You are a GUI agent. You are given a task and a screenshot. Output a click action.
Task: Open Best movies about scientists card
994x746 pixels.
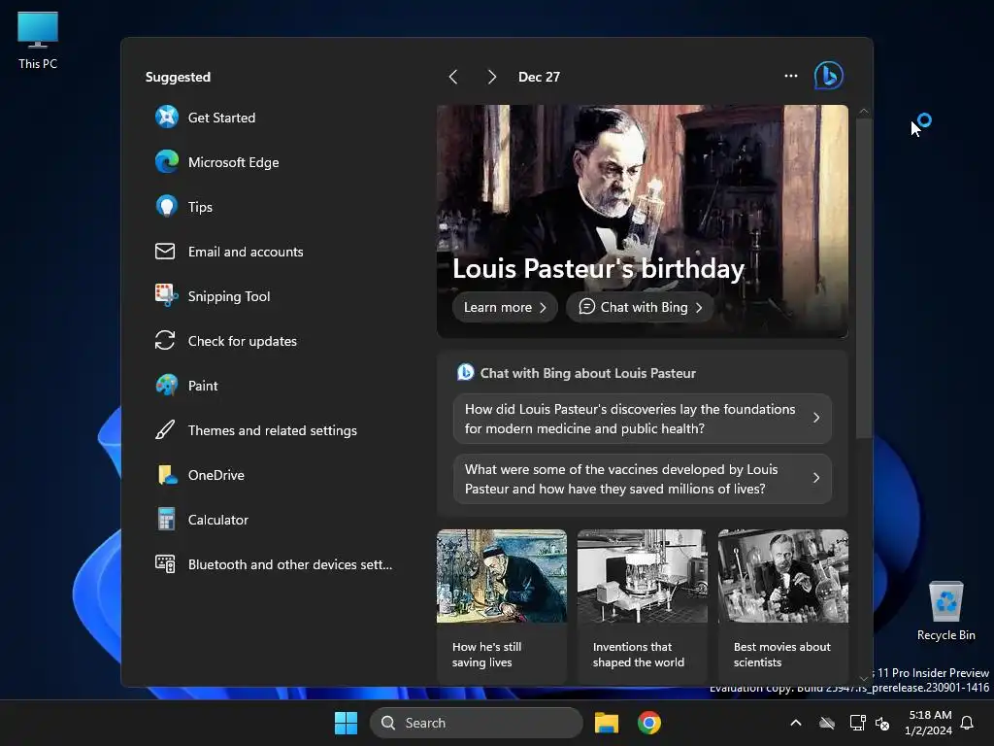tap(783, 606)
